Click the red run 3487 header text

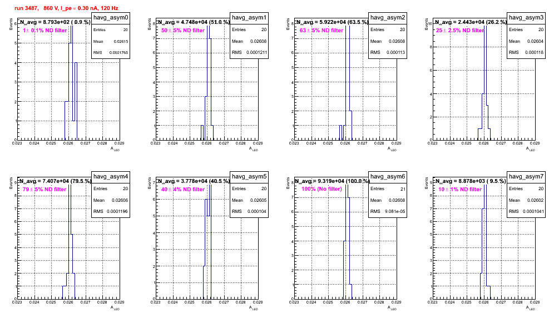tap(66, 8)
